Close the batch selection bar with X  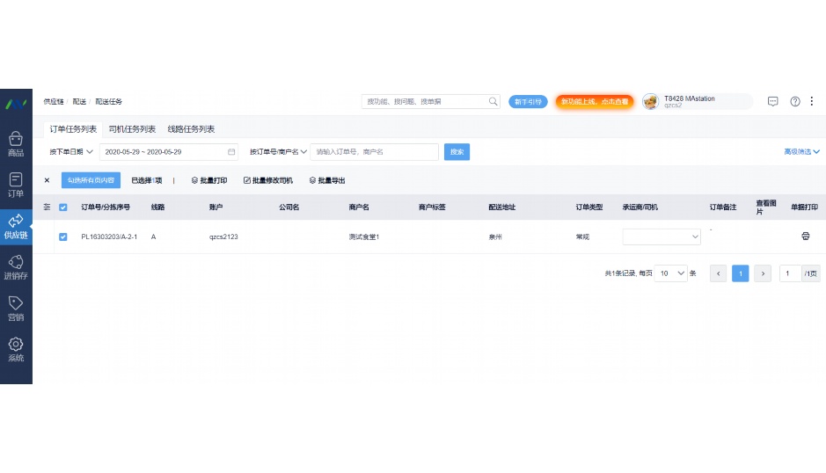coord(47,180)
